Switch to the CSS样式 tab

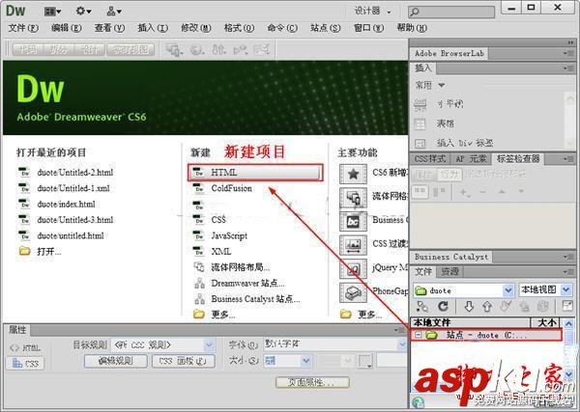pyautogui.click(x=430, y=159)
